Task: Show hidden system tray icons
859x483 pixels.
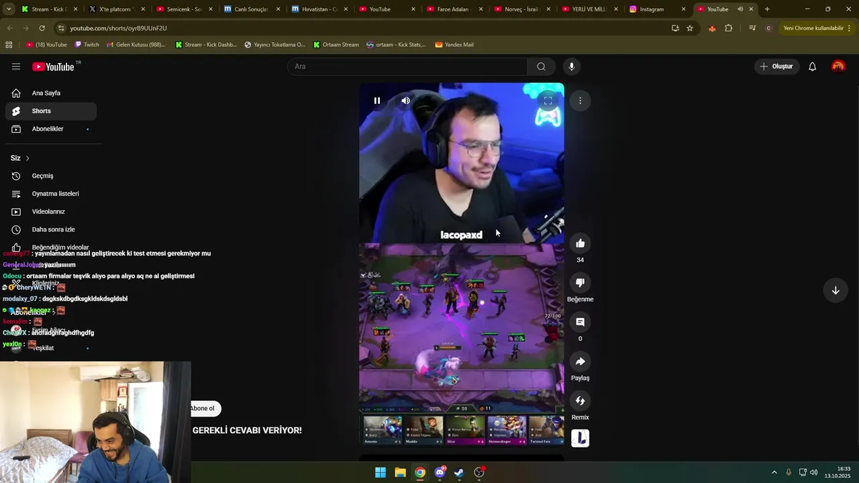Action: [774, 472]
